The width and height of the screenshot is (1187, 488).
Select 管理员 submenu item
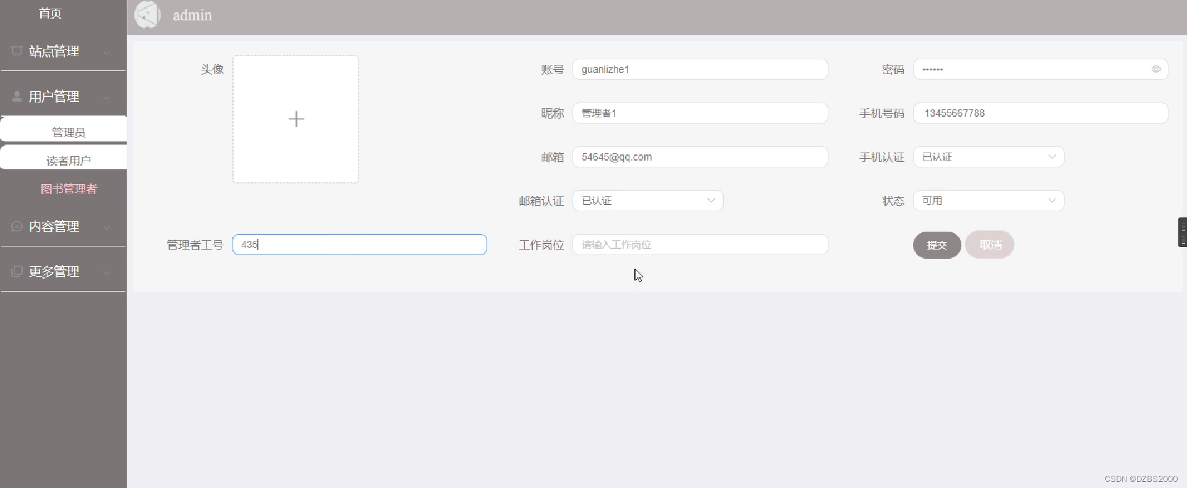63,131
